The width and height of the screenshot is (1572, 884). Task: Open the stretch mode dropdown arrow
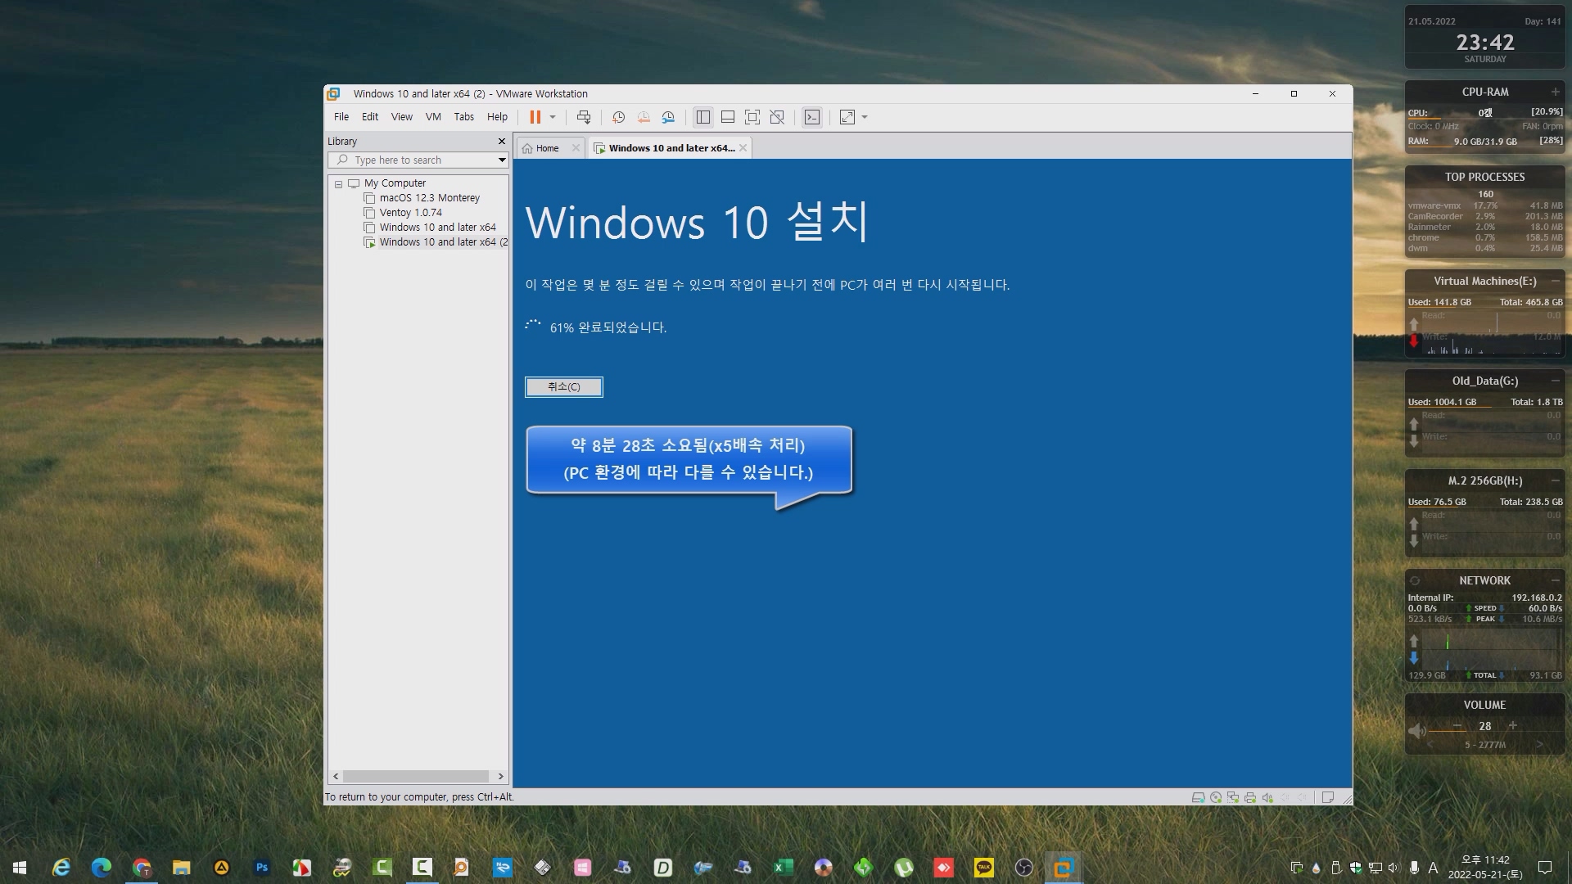[x=865, y=117]
